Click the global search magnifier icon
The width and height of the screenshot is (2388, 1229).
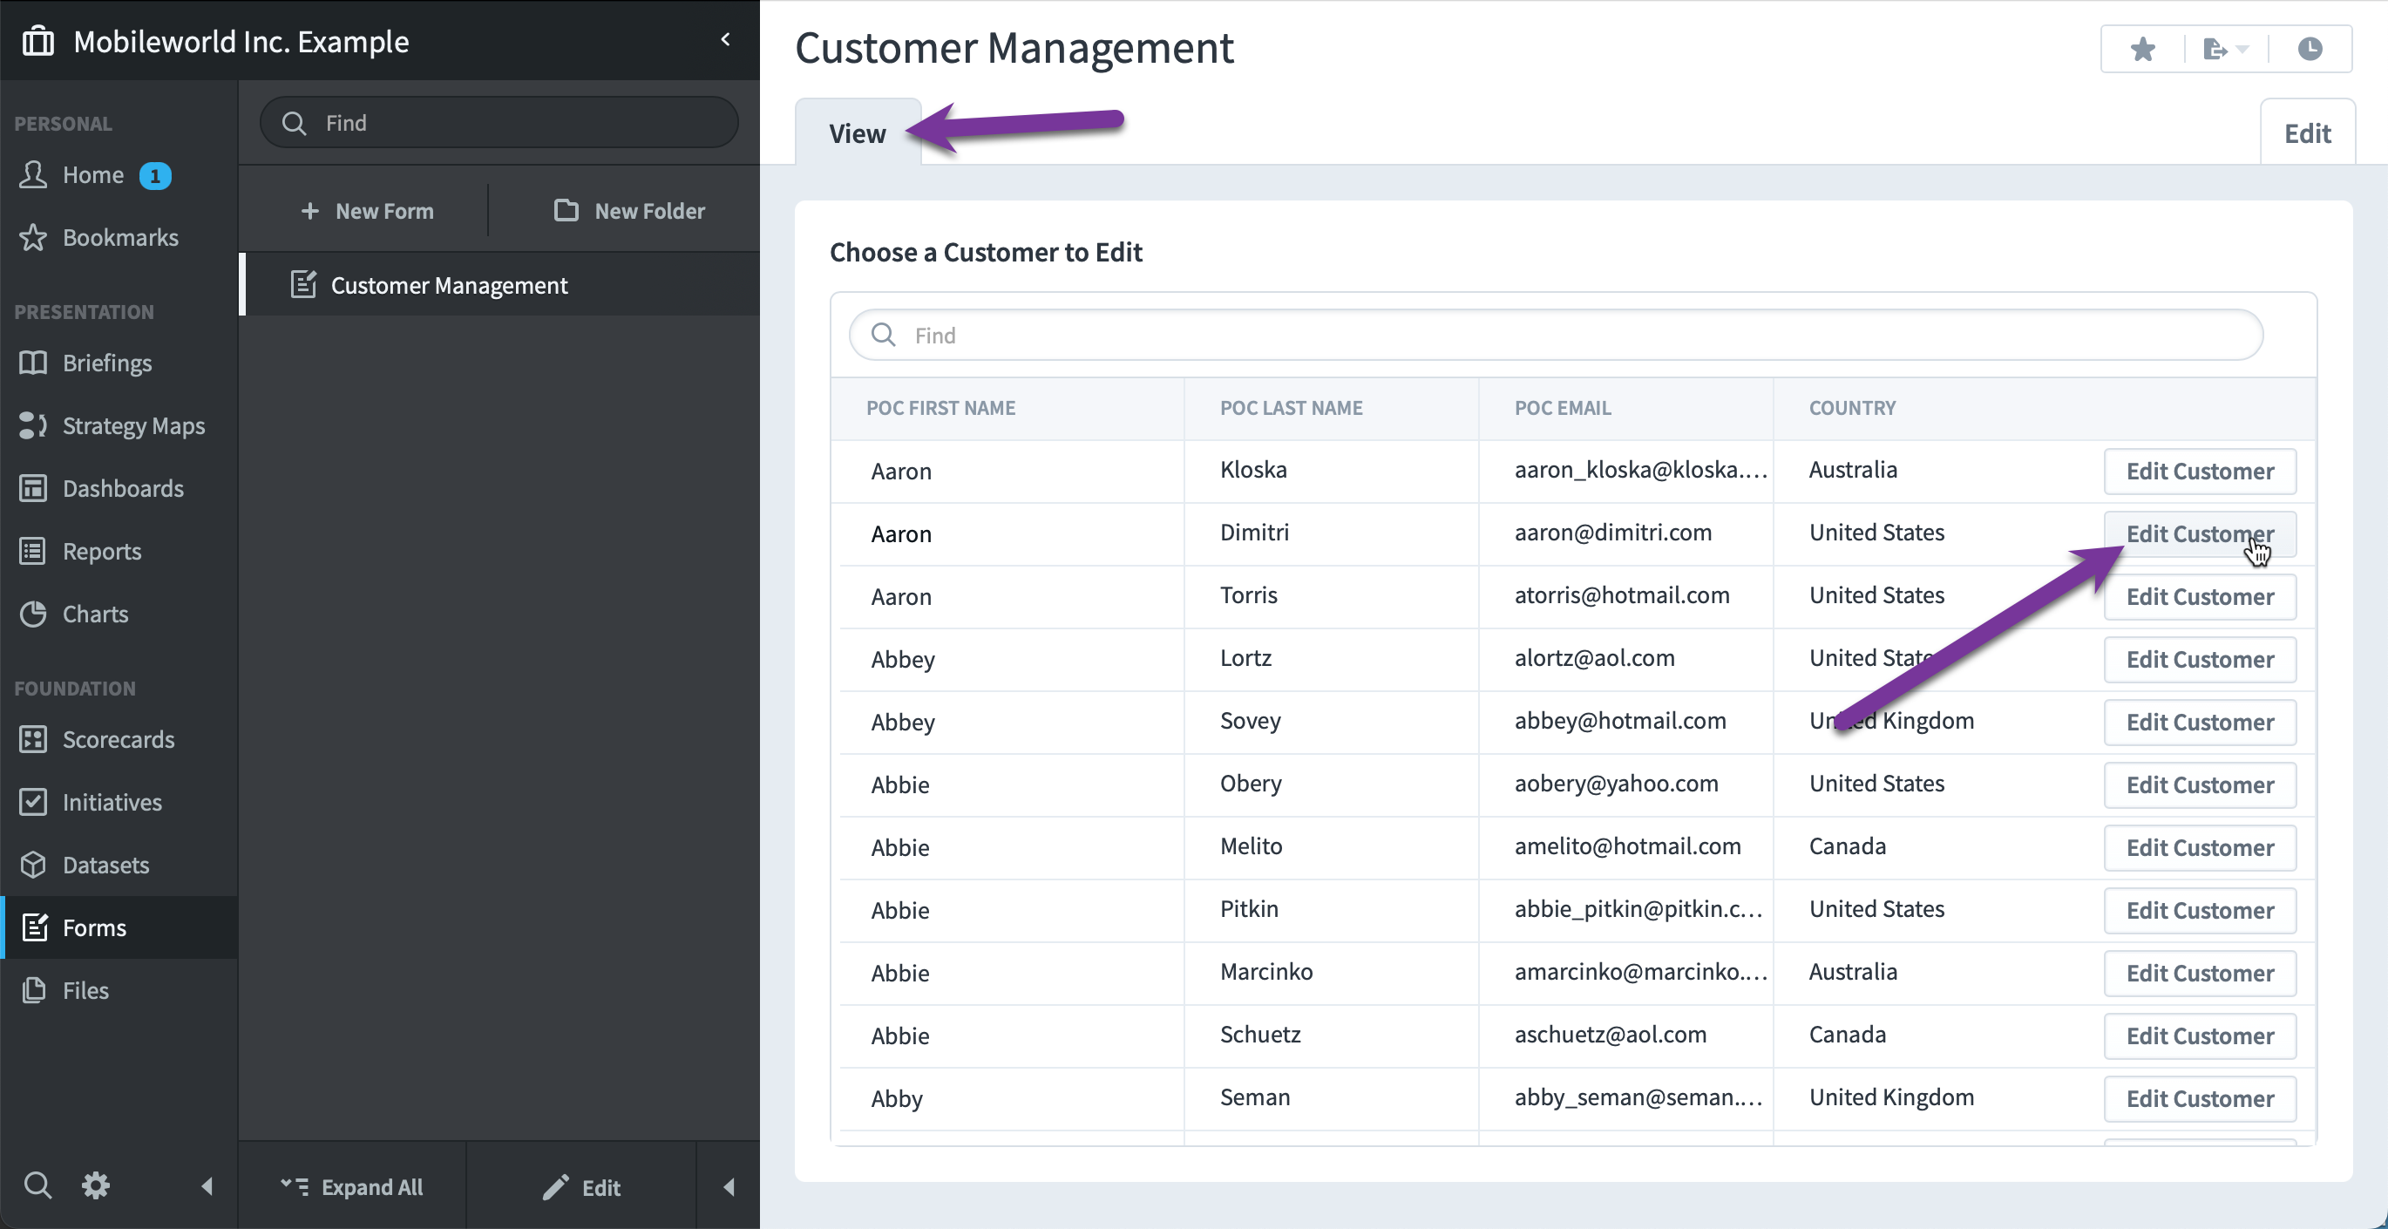click(38, 1185)
